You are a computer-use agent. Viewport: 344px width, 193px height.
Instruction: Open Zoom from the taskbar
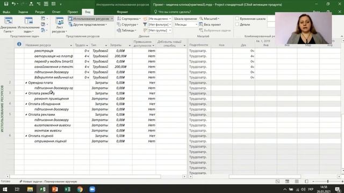pyautogui.click(x=92, y=189)
